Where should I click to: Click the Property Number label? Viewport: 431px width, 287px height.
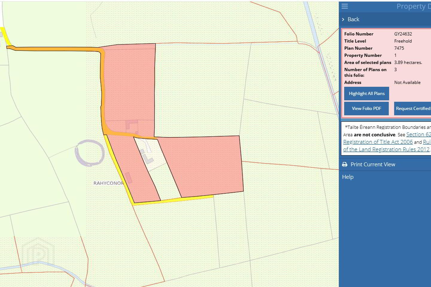[363, 55]
